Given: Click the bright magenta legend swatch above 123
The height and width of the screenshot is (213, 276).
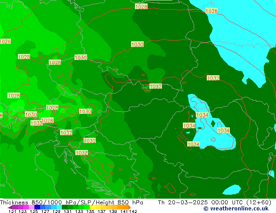Looking at the screenshot, I should (x=26, y=207).
